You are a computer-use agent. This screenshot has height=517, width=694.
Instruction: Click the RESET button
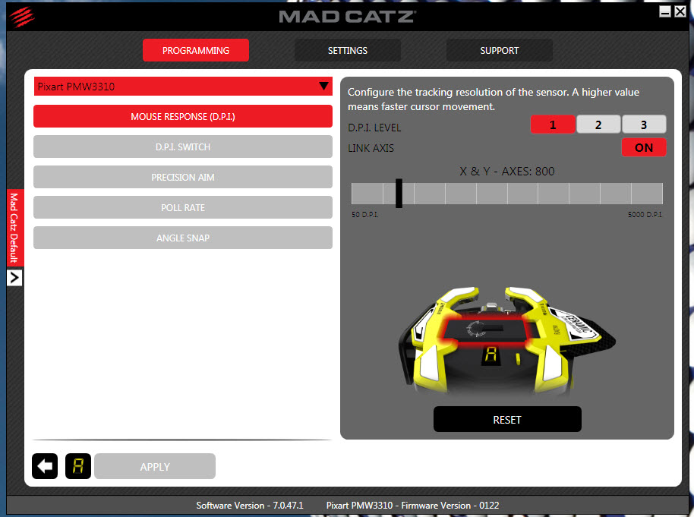(507, 419)
